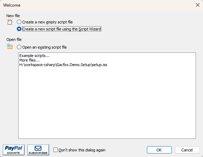Select the Script Wizard radio circle

(x=19, y=29)
